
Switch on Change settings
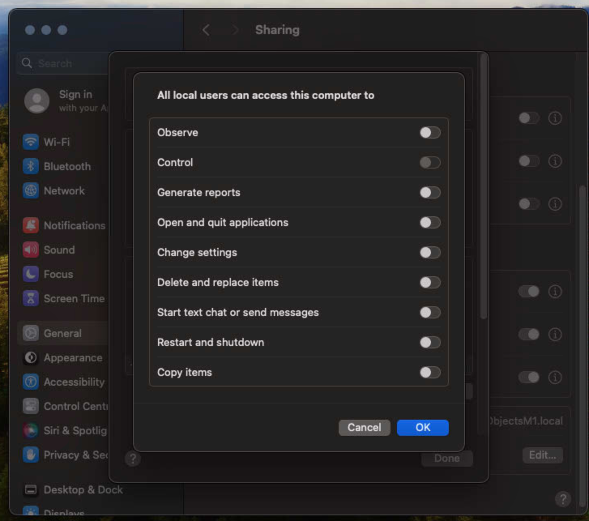tap(430, 252)
